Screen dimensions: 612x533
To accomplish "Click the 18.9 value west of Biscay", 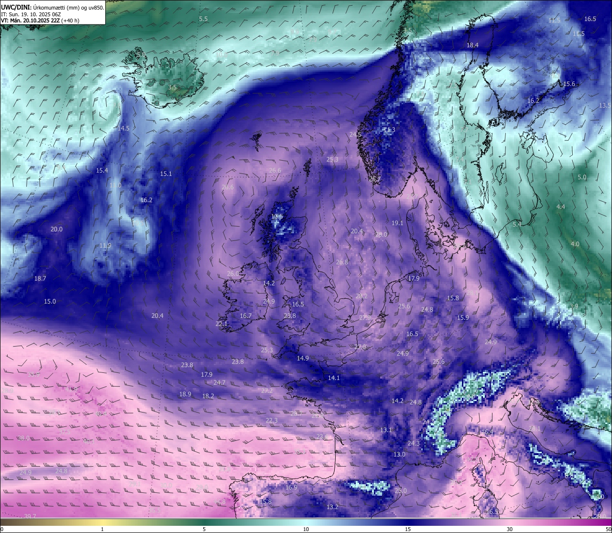I will [185, 394].
